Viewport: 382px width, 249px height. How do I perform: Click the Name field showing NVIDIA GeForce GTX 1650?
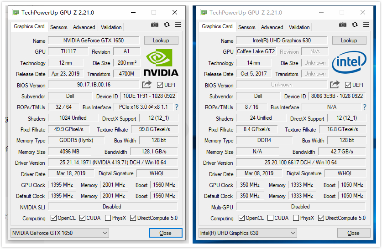(x=94, y=41)
